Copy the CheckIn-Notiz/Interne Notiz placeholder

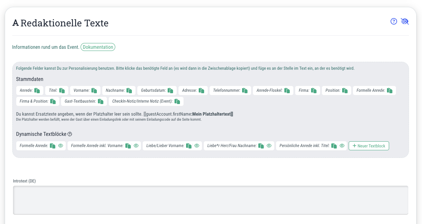click(177, 101)
